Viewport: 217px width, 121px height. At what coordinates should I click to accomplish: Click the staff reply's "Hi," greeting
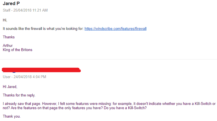pos(5,20)
